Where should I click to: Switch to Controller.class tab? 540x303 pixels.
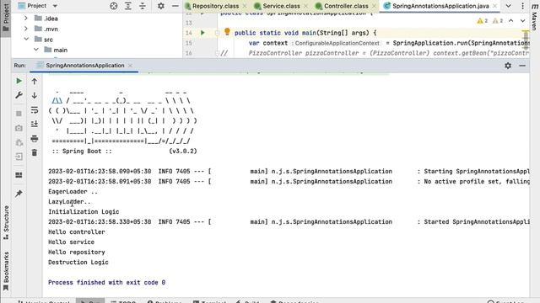click(x=346, y=6)
